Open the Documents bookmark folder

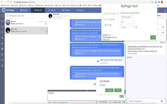pyautogui.click(x=5, y=5)
